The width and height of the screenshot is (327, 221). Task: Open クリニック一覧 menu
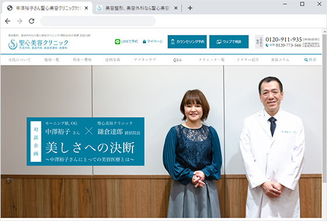coord(211,60)
